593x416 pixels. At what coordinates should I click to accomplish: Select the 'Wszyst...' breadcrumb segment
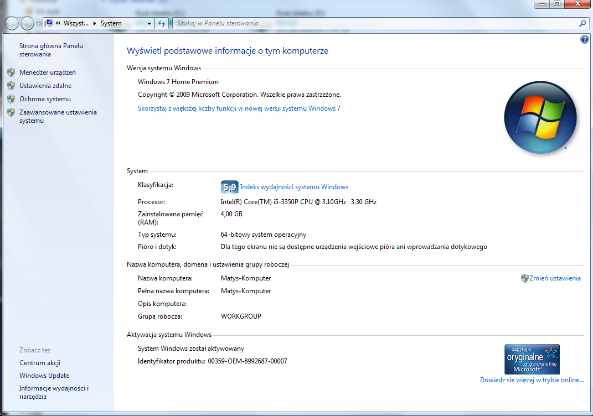coord(76,23)
